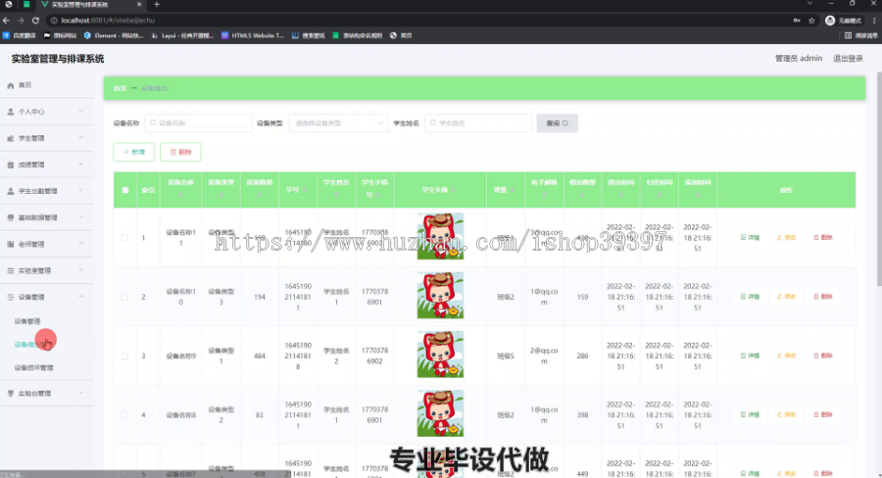This screenshot has width=882, height=478.
Task: Reload the page with the refresh icon
Action: click(35, 21)
